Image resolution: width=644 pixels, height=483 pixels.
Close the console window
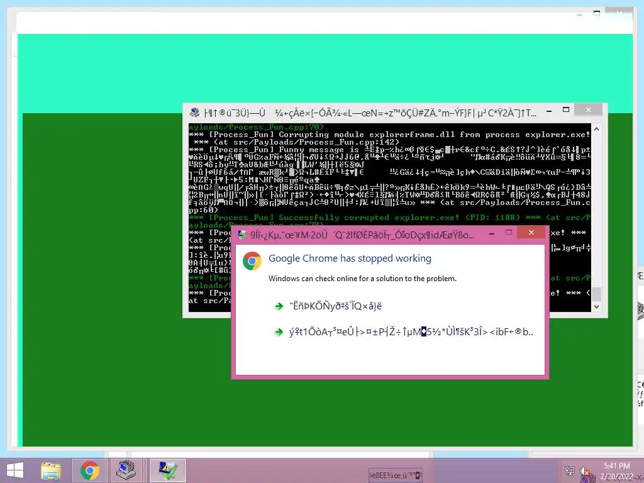coord(589,109)
